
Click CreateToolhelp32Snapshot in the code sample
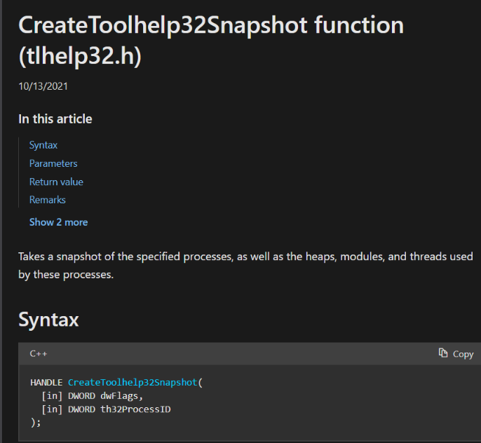(133, 383)
